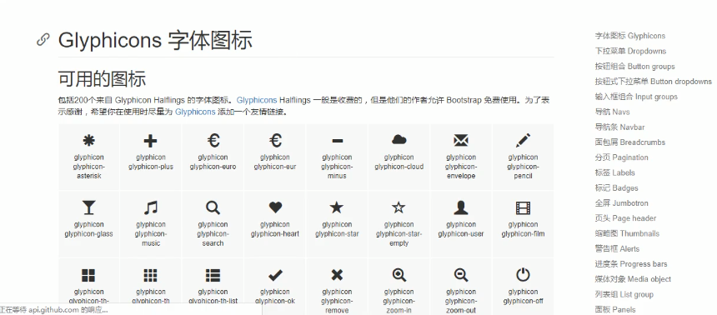Pick the glyphicon-eur icon
This screenshot has width=717, height=315.
tap(275, 140)
